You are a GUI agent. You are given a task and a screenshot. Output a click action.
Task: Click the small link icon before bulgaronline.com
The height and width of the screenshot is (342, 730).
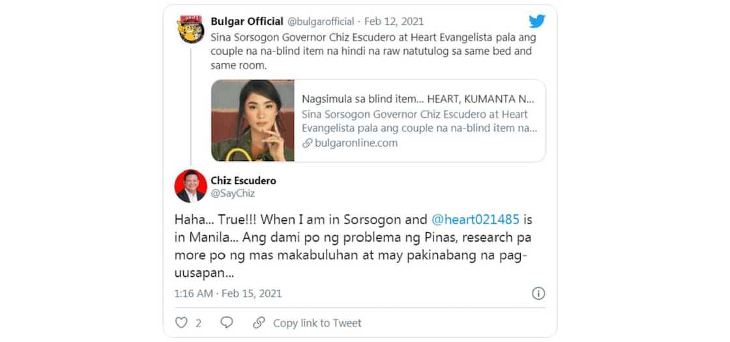[x=307, y=143]
